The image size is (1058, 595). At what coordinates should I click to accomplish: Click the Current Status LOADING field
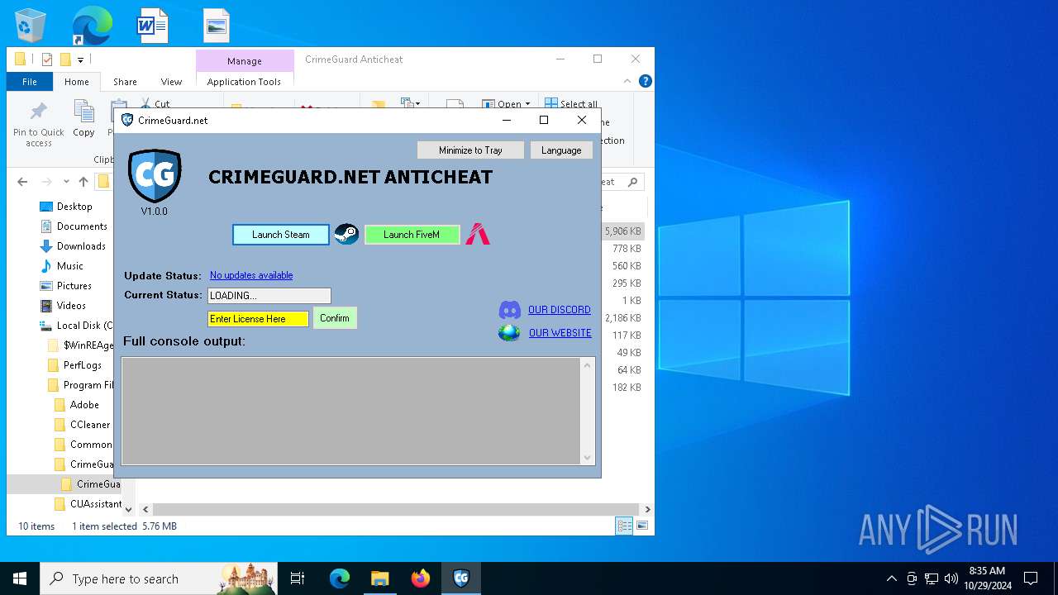269,296
